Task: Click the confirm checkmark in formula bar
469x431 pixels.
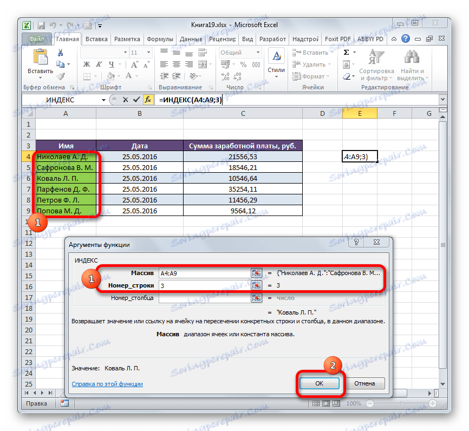Action: (x=136, y=100)
